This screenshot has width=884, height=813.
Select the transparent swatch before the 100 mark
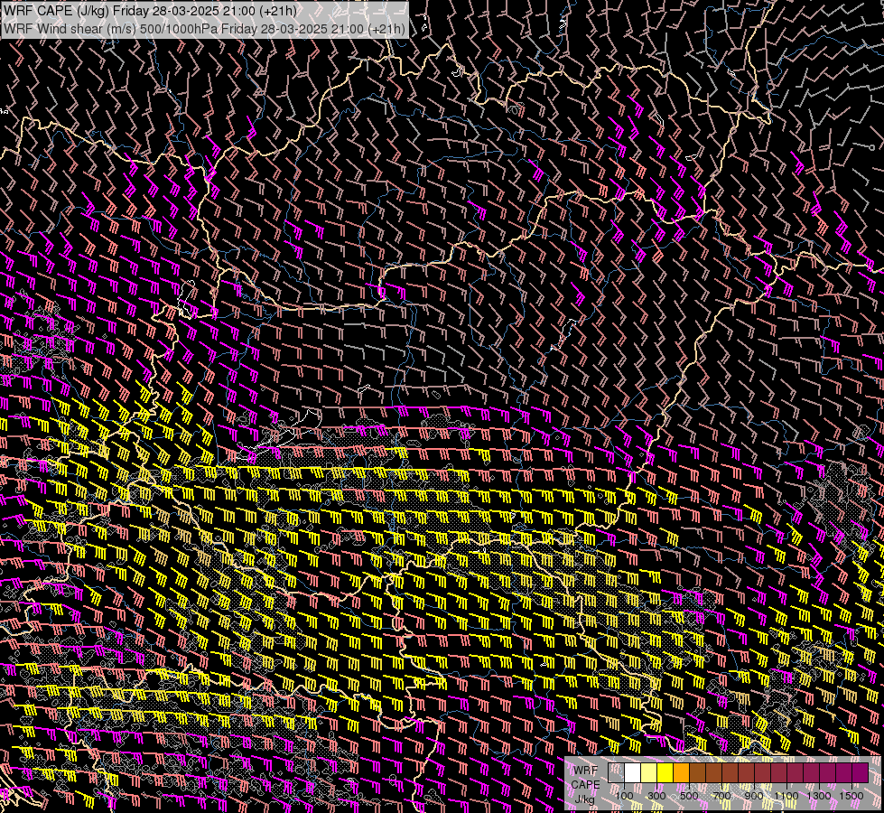tap(616, 773)
